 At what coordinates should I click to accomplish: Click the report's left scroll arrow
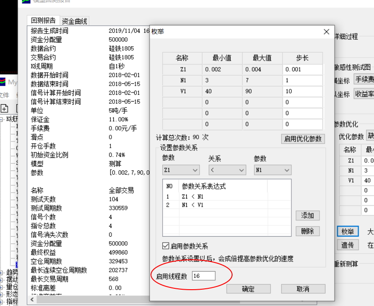pyautogui.click(x=32, y=299)
